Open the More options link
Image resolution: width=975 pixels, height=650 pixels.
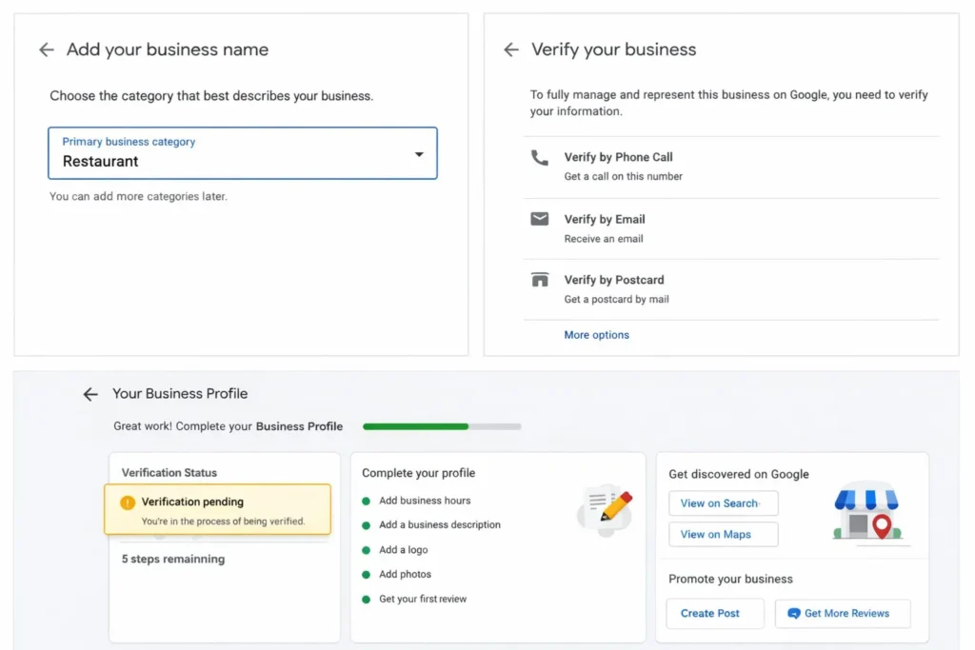point(596,335)
